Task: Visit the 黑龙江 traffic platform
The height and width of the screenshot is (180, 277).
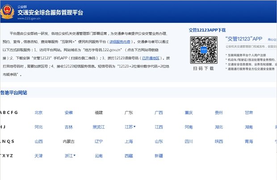Action: (x=98, y=127)
